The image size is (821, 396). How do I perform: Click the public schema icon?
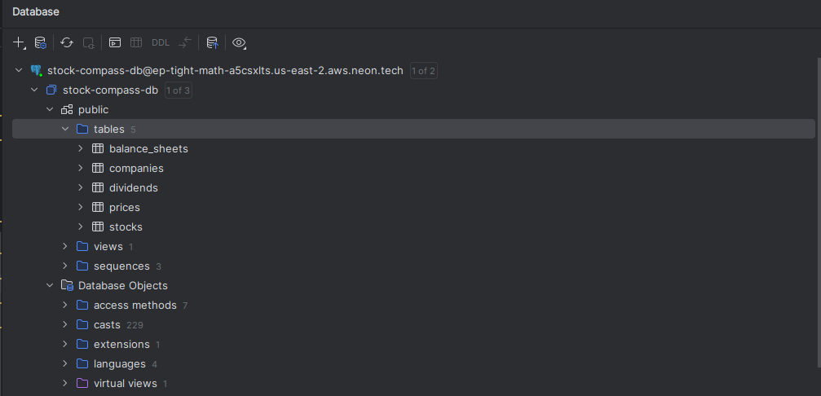[x=67, y=109]
